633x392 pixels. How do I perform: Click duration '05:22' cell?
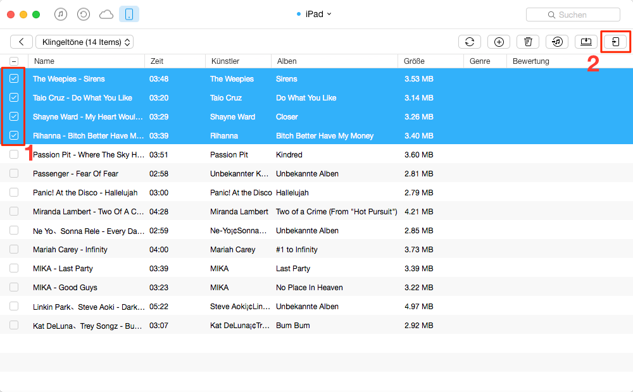tap(159, 307)
